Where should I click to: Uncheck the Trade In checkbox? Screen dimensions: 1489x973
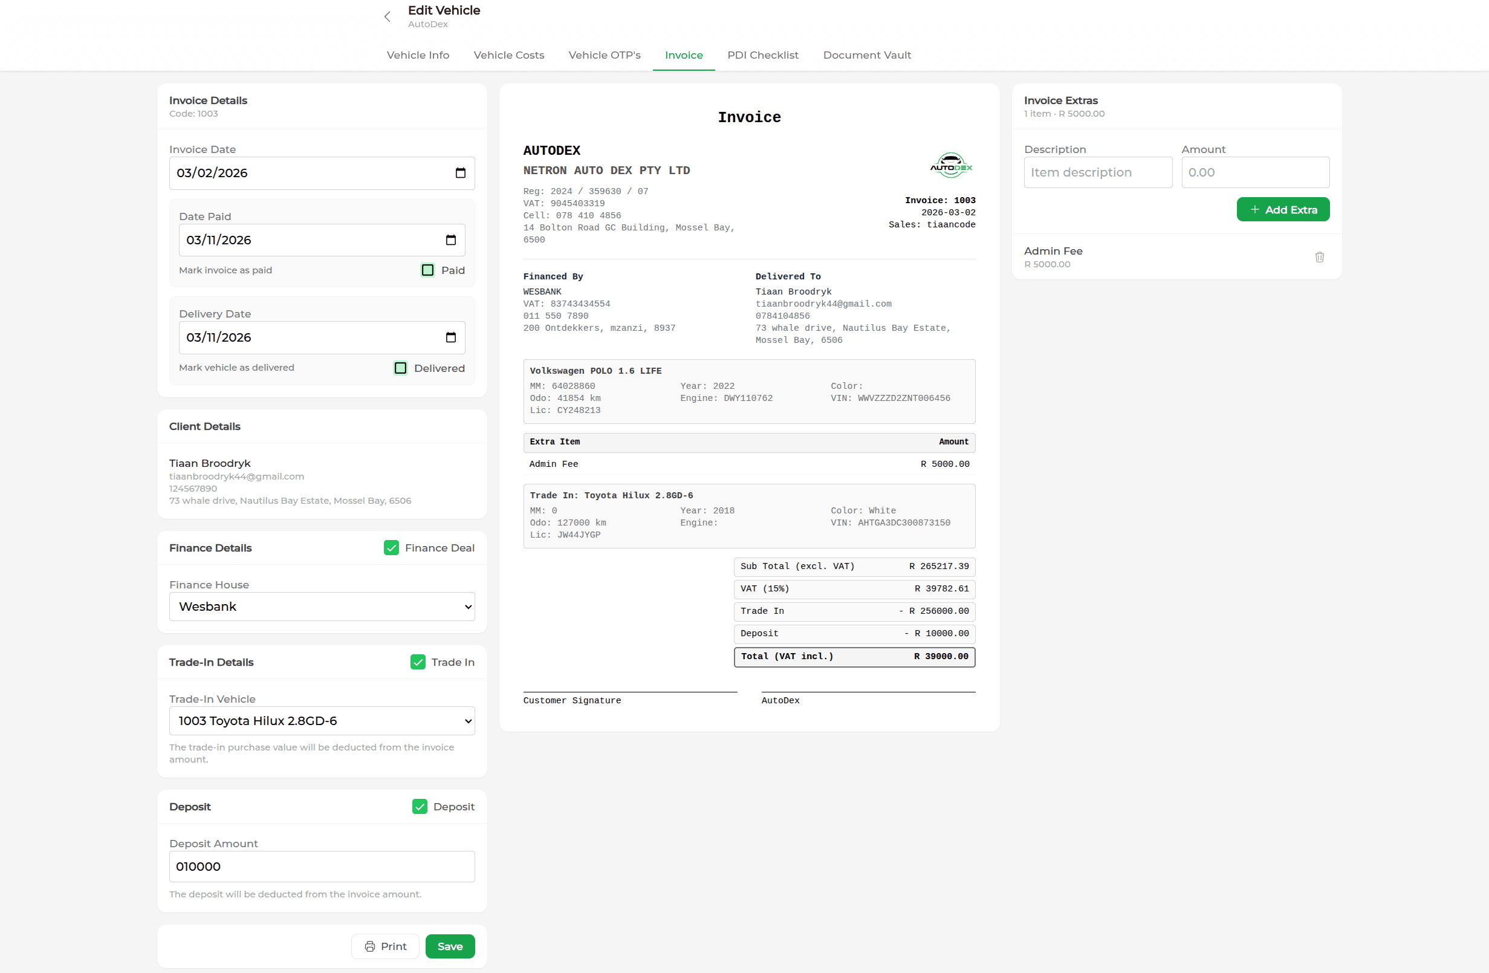coord(417,662)
